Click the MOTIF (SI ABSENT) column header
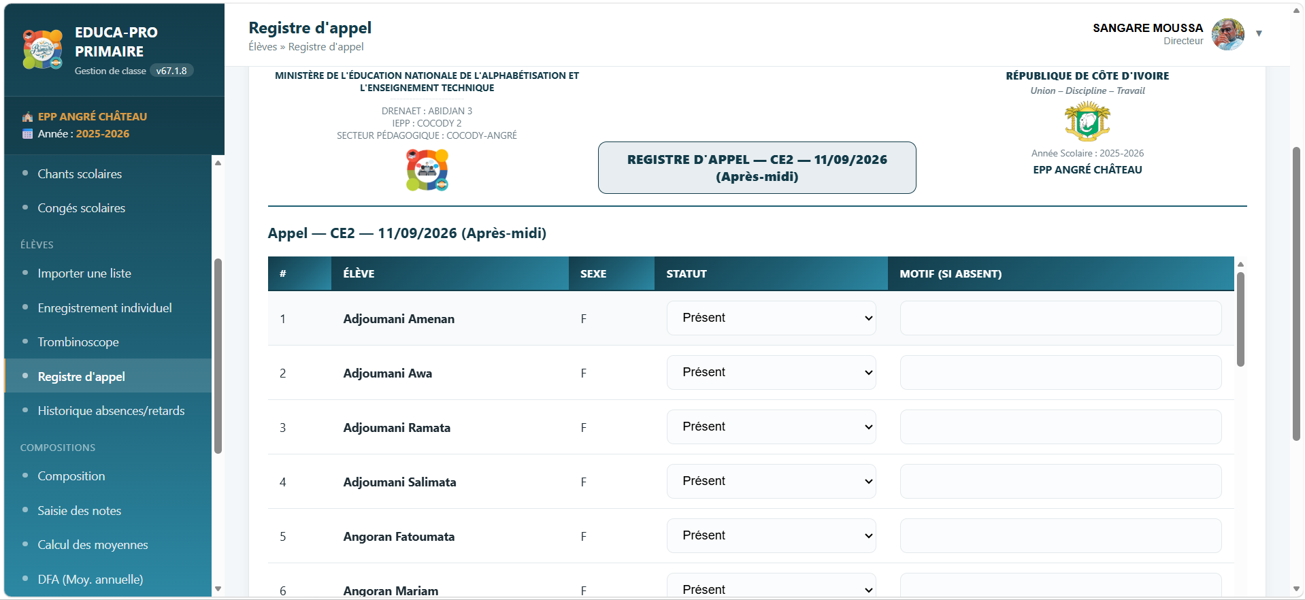 [x=1061, y=273]
